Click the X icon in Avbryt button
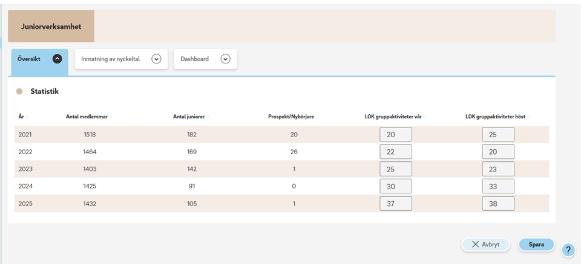581x264 pixels. click(475, 245)
